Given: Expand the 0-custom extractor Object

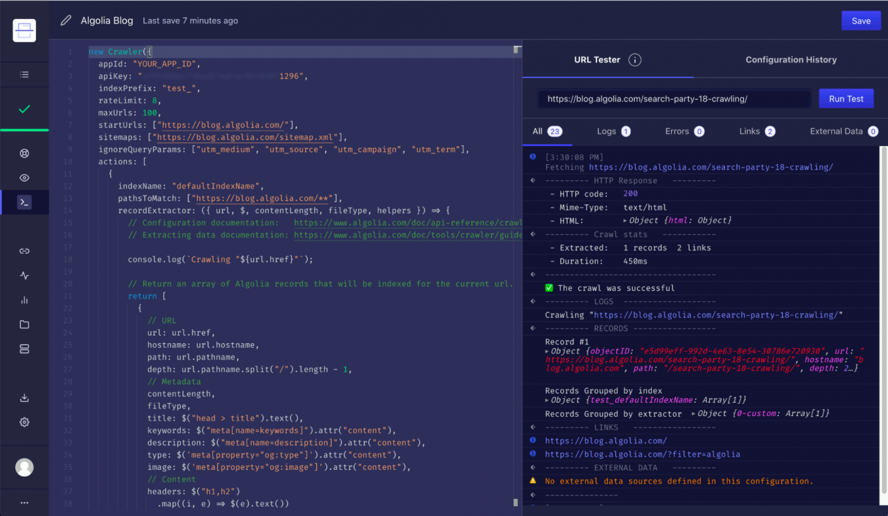Looking at the screenshot, I should (693, 414).
